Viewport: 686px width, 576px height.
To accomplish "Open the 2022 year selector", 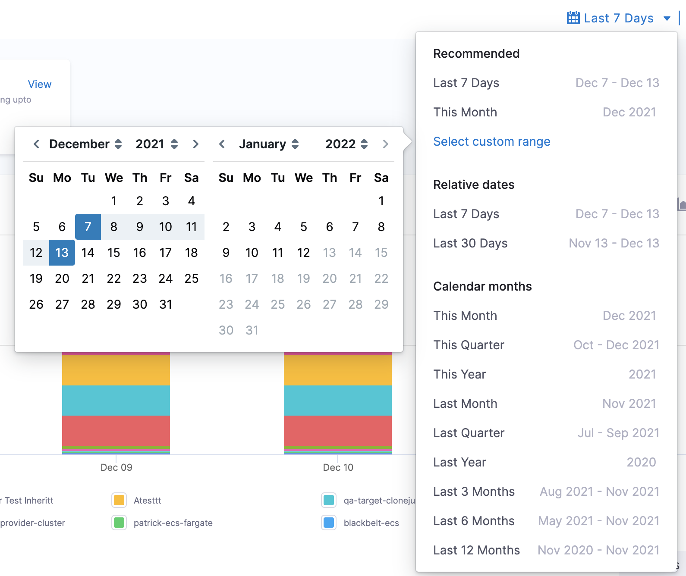I will coord(346,144).
